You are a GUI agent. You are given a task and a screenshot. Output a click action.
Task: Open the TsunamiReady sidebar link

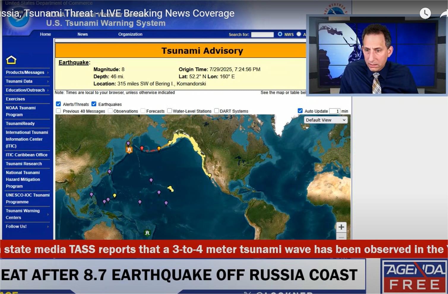point(20,123)
